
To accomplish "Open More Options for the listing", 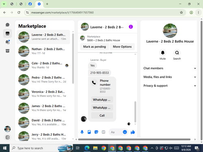I will pos(122,47).
